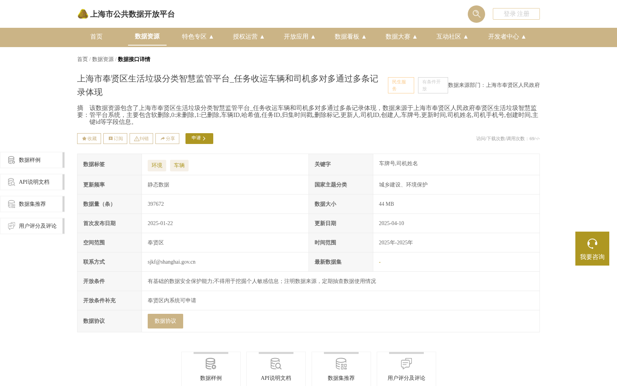Click the 静态数据 update frequency value
Screen dimensions: 617x386
click(x=158, y=185)
